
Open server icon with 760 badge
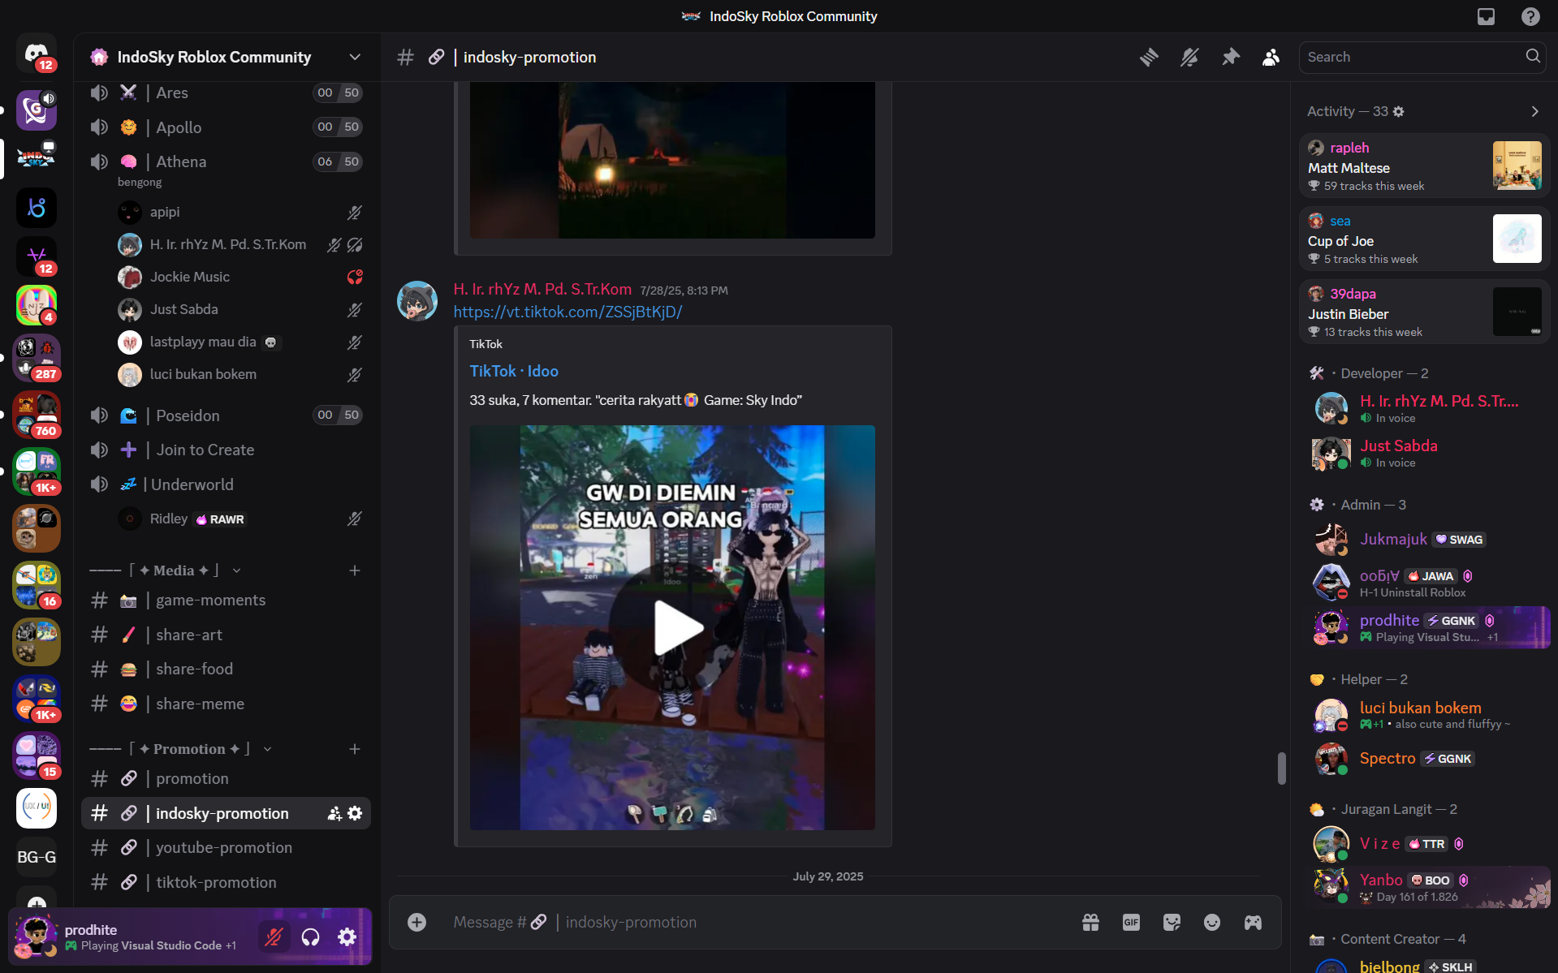[37, 415]
